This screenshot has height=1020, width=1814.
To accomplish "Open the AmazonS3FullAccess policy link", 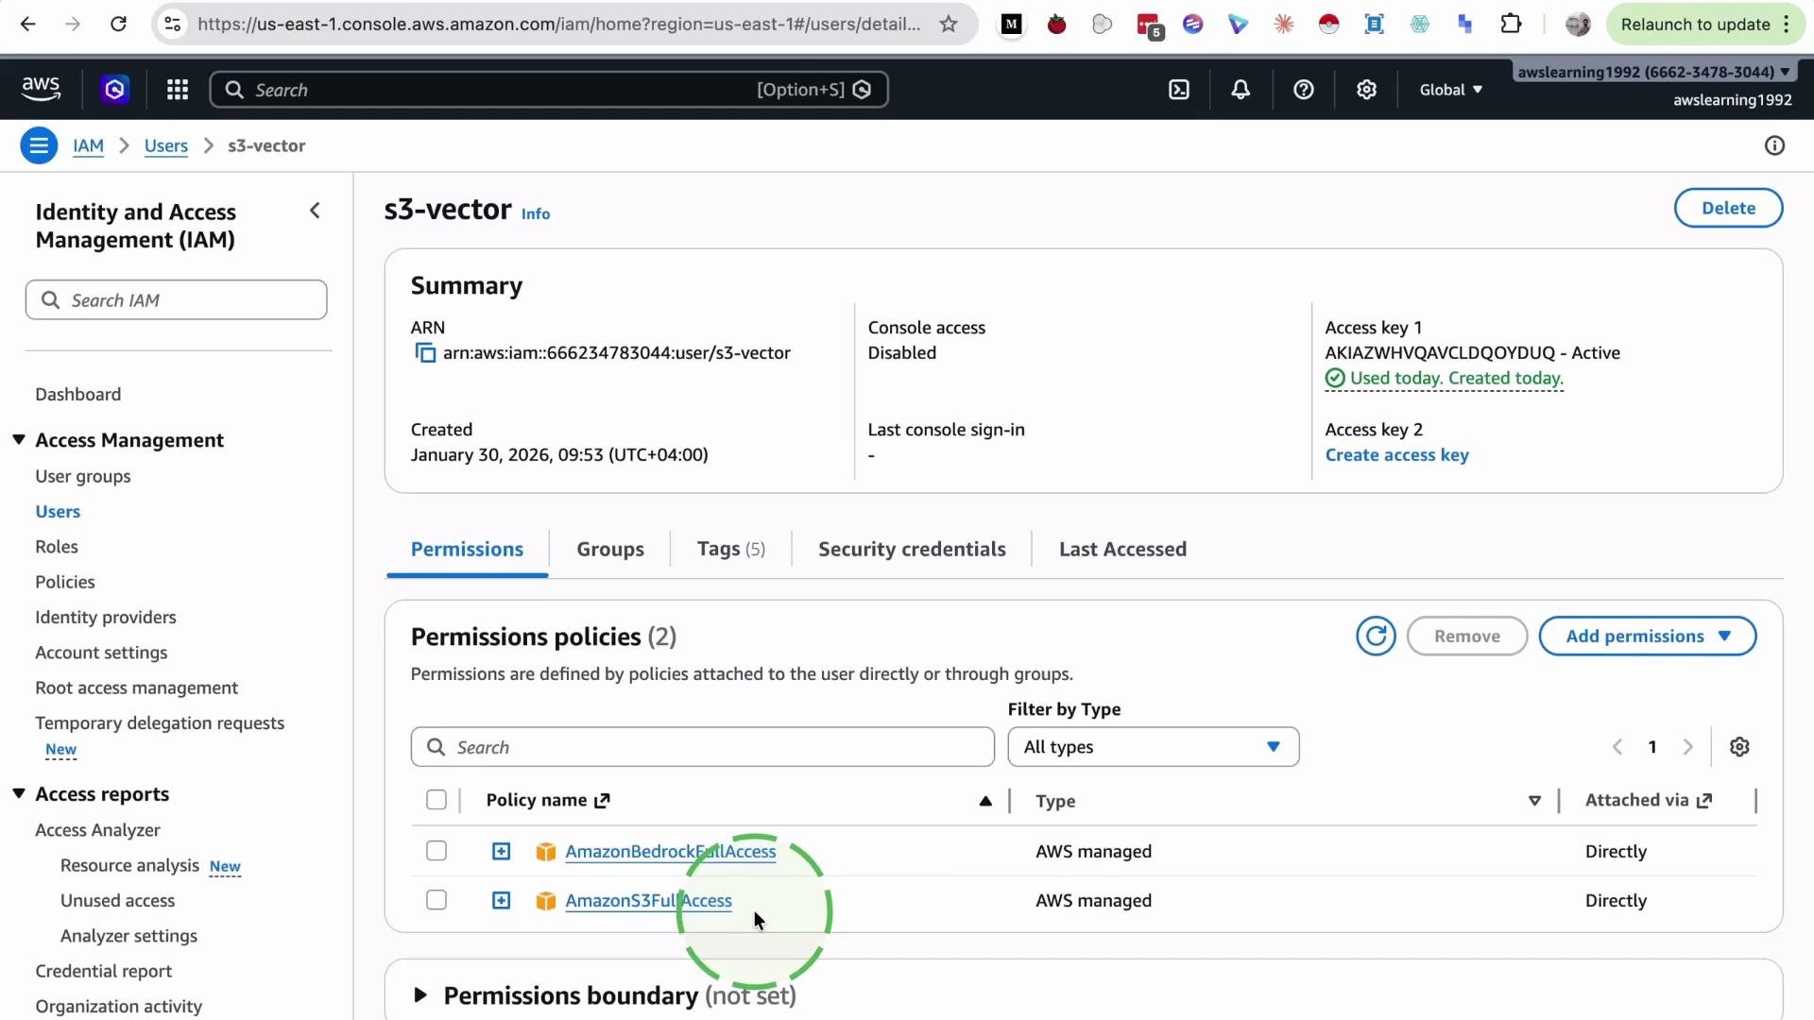I will tap(648, 901).
